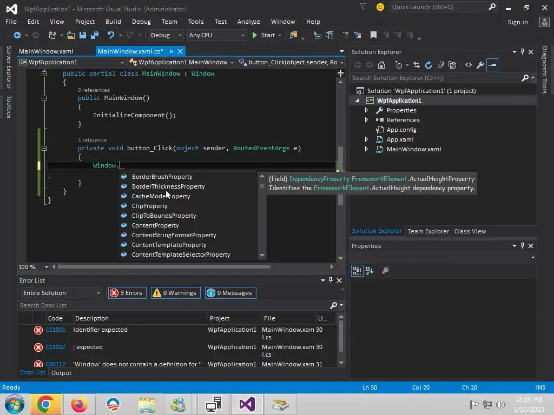Image resolution: width=554 pixels, height=415 pixels.
Task: Click the Collapse All icon in Solution Explorer
Action: [x=440, y=65]
